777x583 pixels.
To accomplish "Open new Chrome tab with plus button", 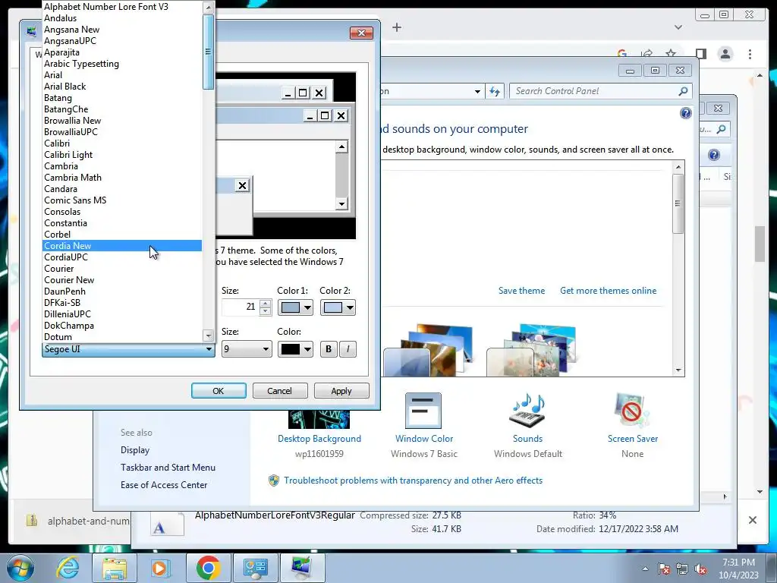I will pos(396,27).
